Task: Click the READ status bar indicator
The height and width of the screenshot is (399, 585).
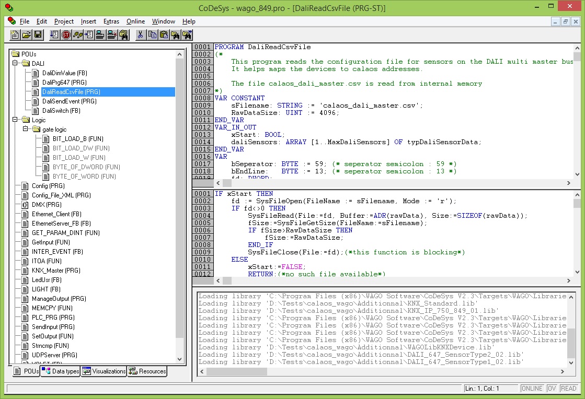Action: click(569, 389)
